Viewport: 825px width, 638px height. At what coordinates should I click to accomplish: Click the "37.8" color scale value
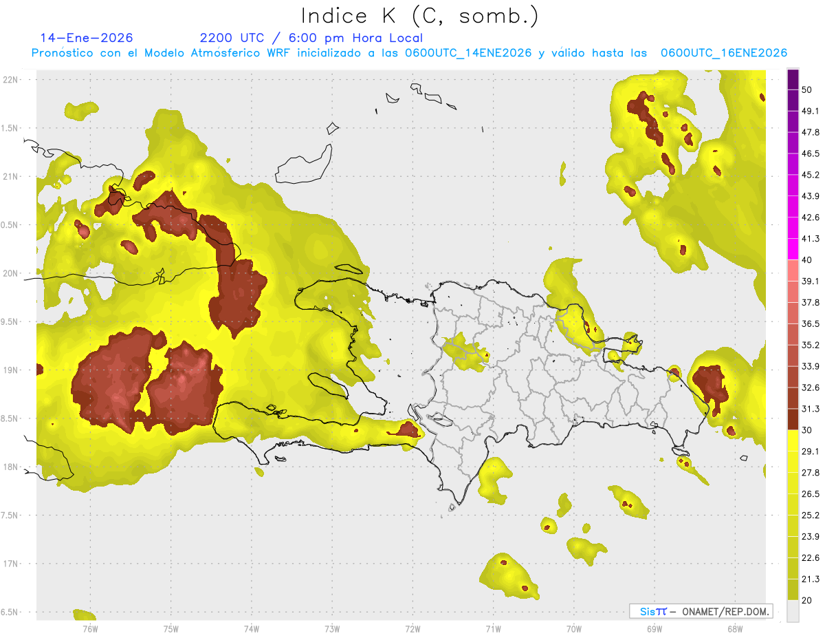click(x=811, y=303)
